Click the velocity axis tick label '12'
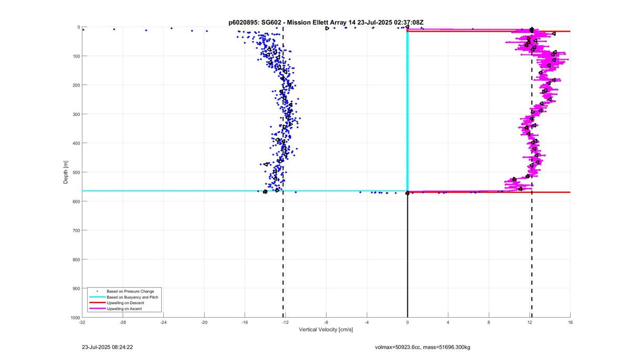Image resolution: width=630 pixels, height=357 pixels. tap(530, 322)
